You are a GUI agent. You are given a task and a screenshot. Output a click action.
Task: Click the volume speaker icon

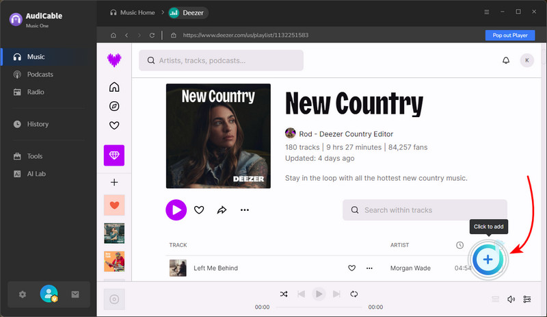coord(511,299)
